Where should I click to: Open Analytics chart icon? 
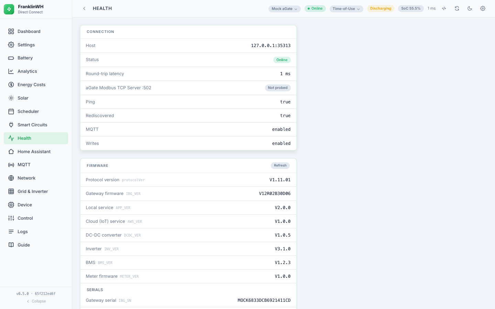click(x=11, y=71)
